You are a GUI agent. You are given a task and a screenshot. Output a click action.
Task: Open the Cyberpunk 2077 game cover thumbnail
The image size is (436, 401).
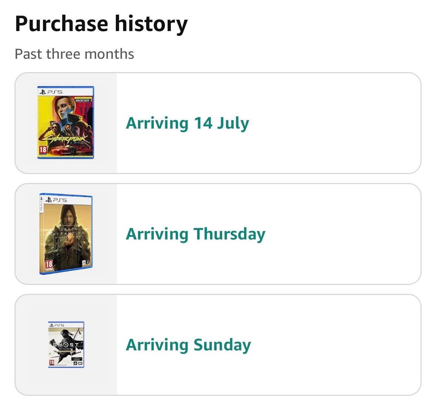(x=65, y=123)
